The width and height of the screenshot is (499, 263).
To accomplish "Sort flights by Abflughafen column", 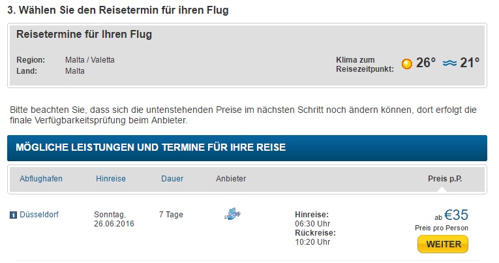I will 41,179.
